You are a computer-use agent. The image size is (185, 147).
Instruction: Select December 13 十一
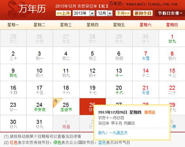coord(119,73)
